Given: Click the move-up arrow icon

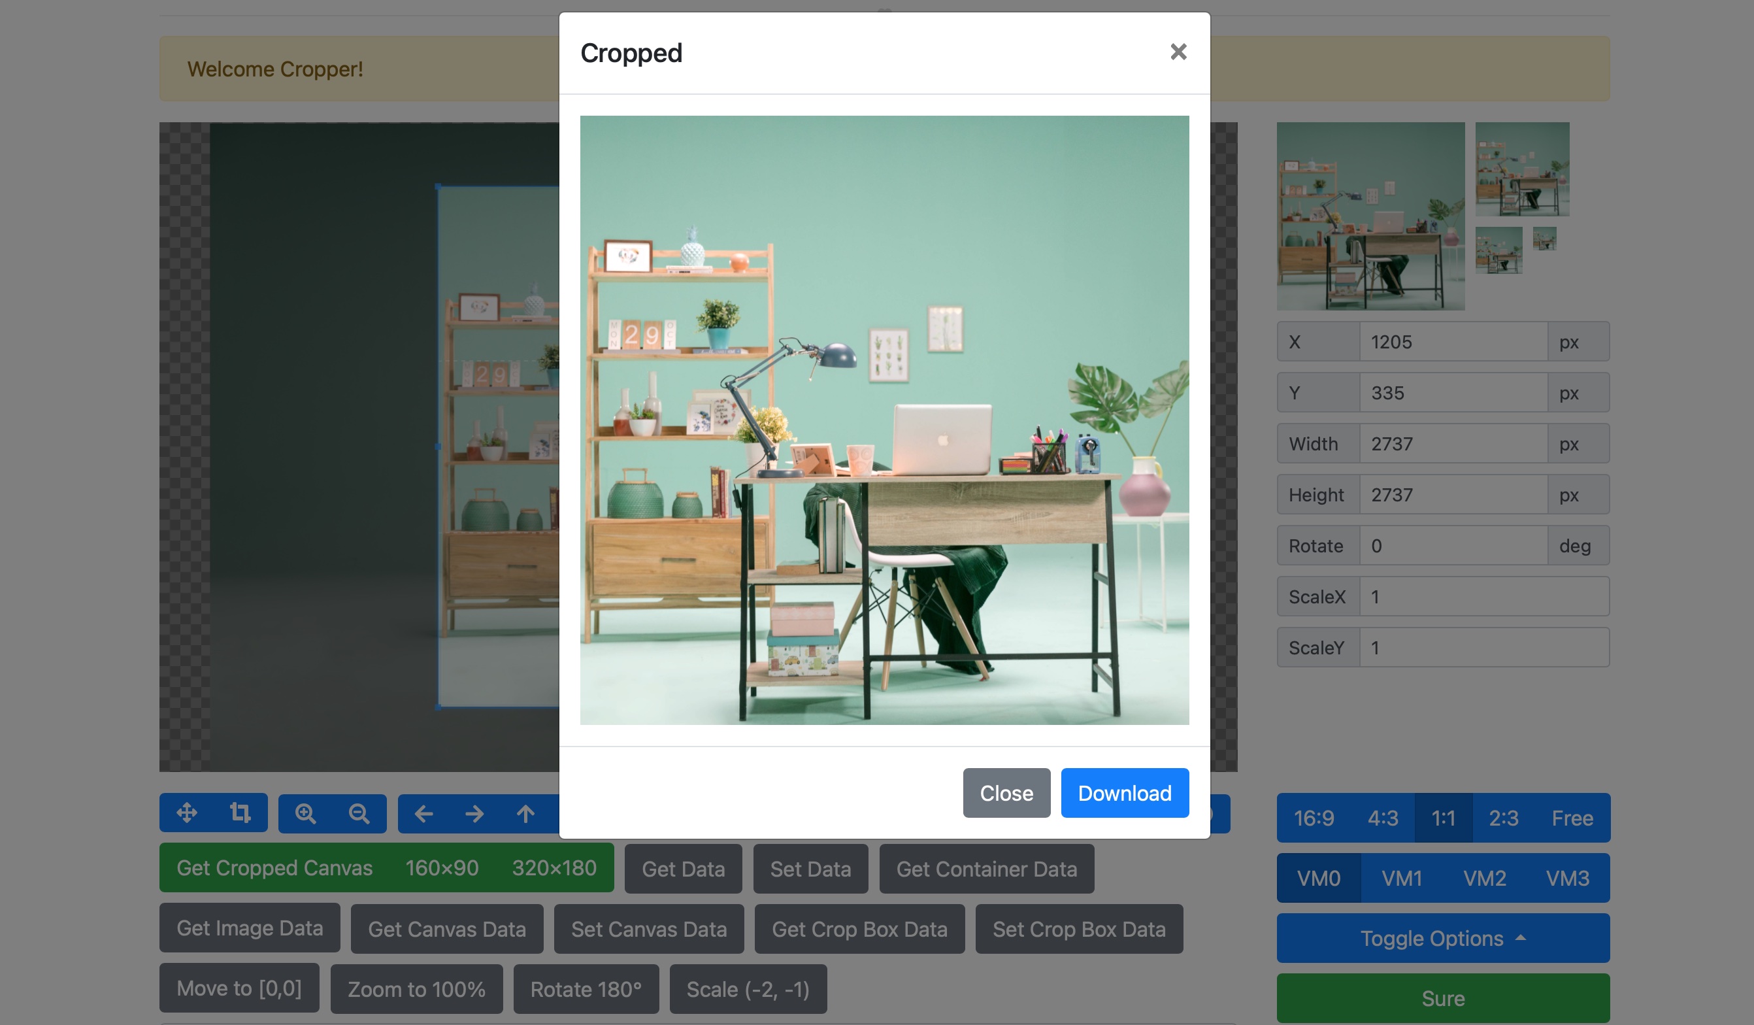Looking at the screenshot, I should [525, 813].
